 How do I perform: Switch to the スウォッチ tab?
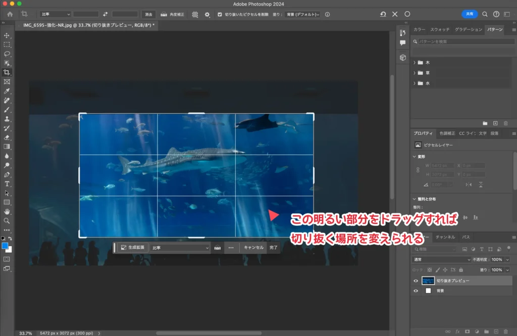[440, 30]
